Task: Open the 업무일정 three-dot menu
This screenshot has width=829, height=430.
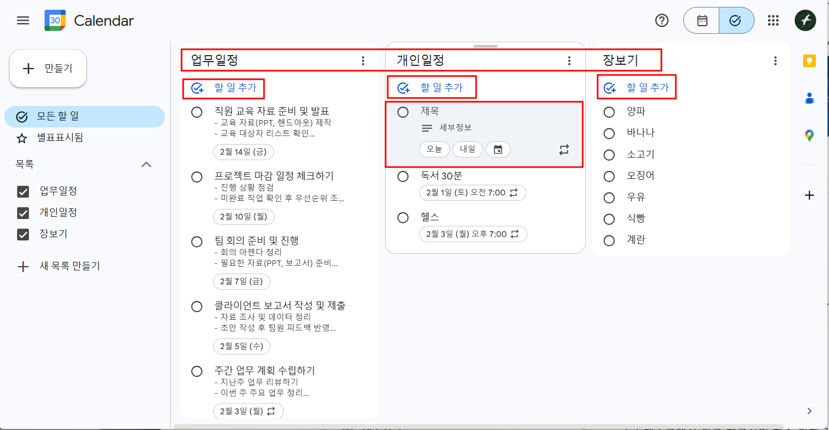Action: coord(363,61)
